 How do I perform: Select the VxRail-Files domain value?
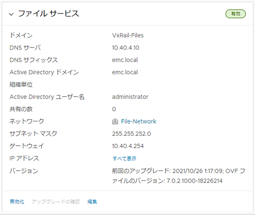pyautogui.click(x=128, y=35)
